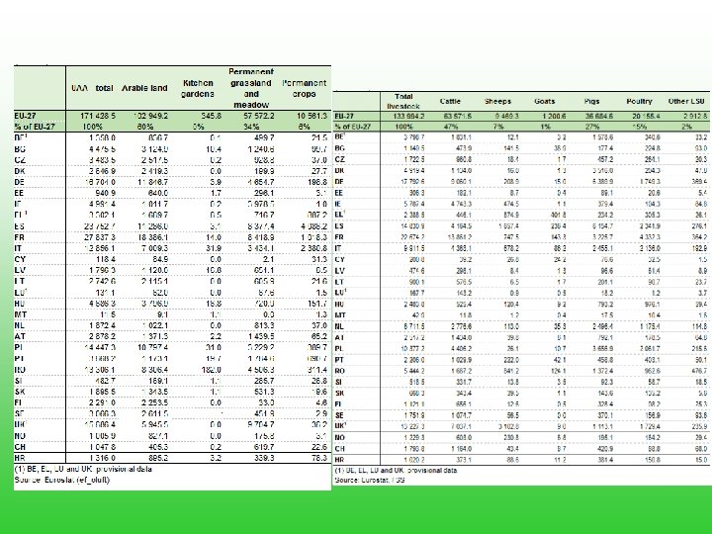Click the LV row label in livestock table
Viewport: 712px width, 534px height.
pos(339,271)
